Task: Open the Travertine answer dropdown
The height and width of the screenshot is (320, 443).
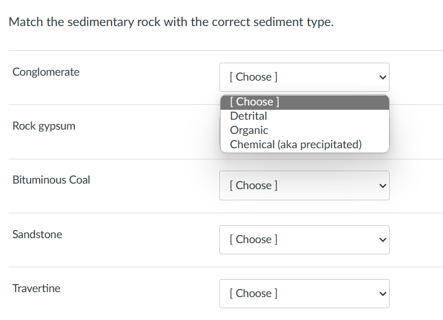Action: tap(304, 293)
